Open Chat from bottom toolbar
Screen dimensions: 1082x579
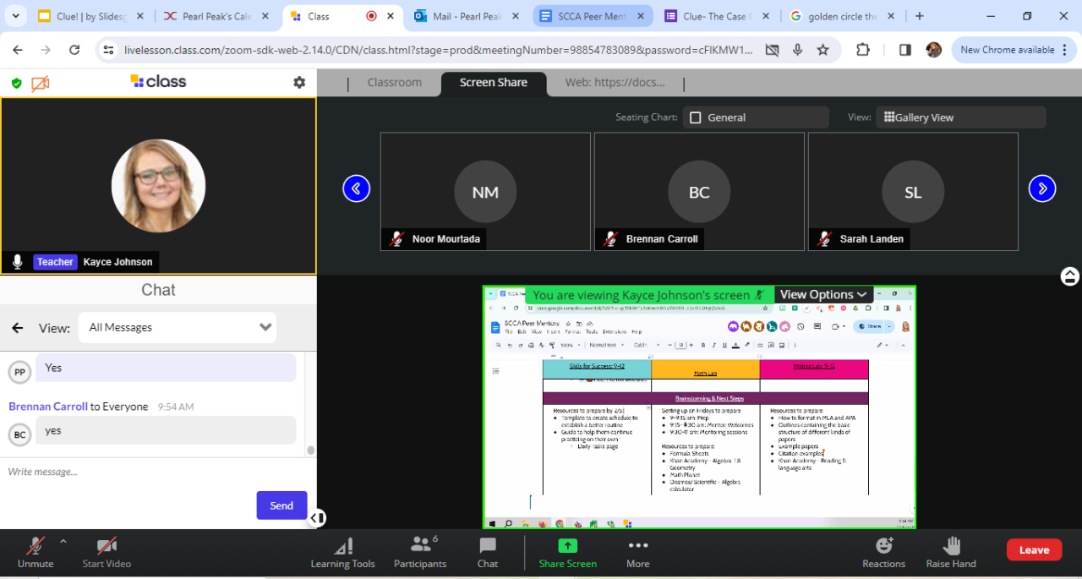[488, 552]
